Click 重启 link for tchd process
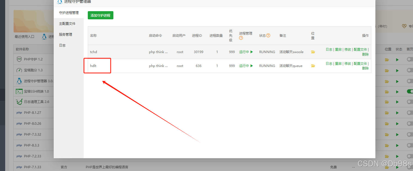Image resolution: width=413 pixels, height=171 pixels. point(338,50)
